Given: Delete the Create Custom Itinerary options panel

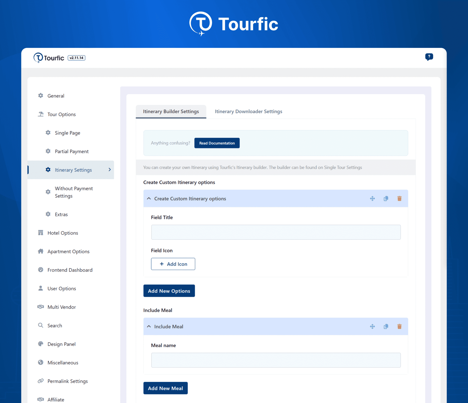Looking at the screenshot, I should [x=399, y=198].
